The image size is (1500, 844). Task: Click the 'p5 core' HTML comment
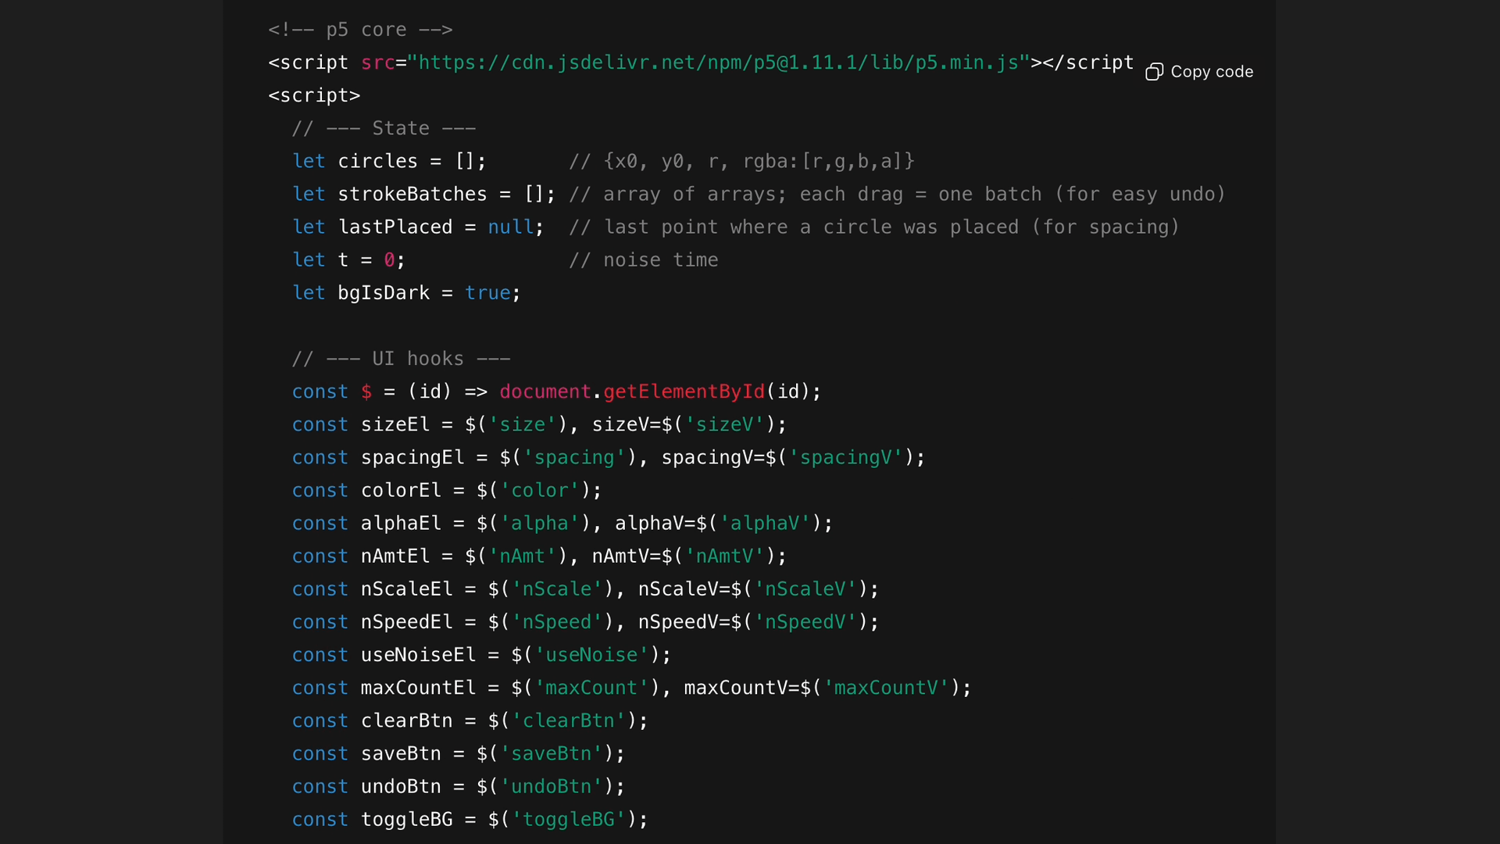(360, 30)
